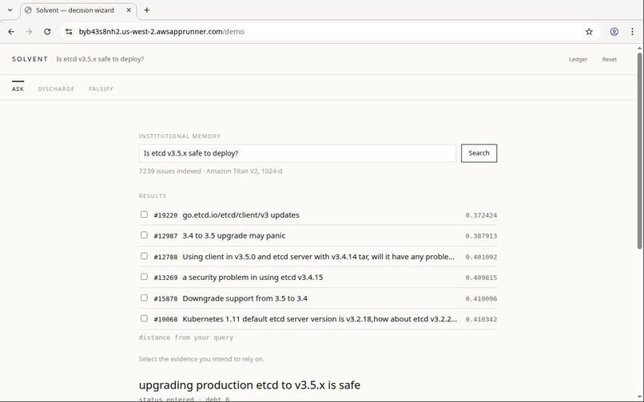Open the Ledger link
This screenshot has width=644, height=402.
578,60
